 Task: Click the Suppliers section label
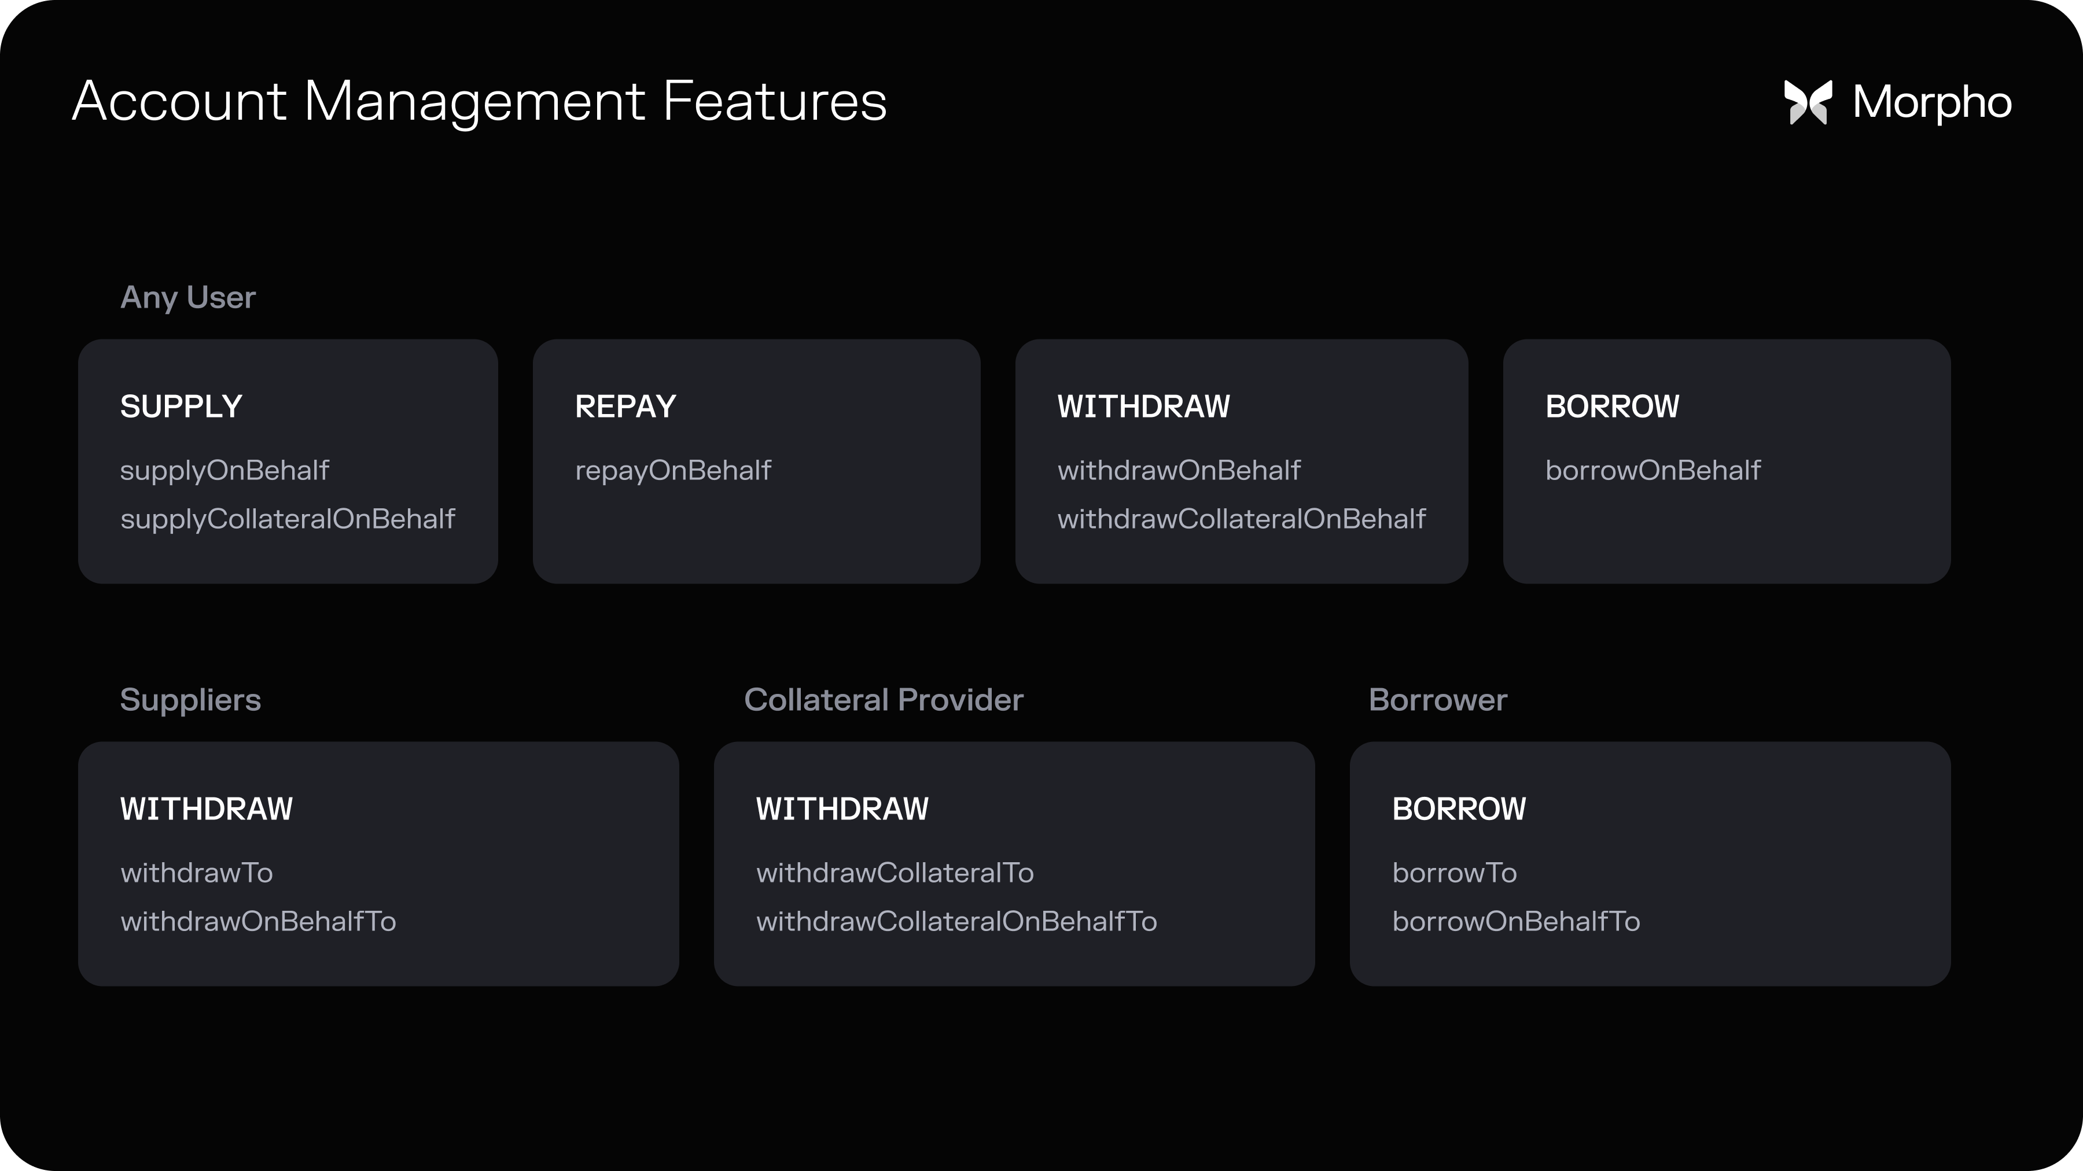[190, 700]
